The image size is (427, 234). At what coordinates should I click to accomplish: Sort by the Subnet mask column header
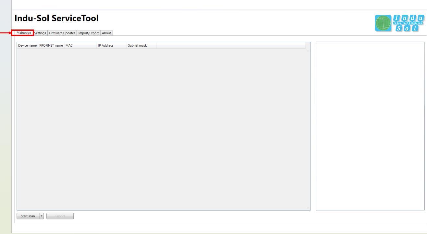141,45
